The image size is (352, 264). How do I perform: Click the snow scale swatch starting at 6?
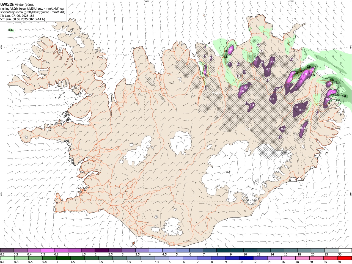[196, 251]
